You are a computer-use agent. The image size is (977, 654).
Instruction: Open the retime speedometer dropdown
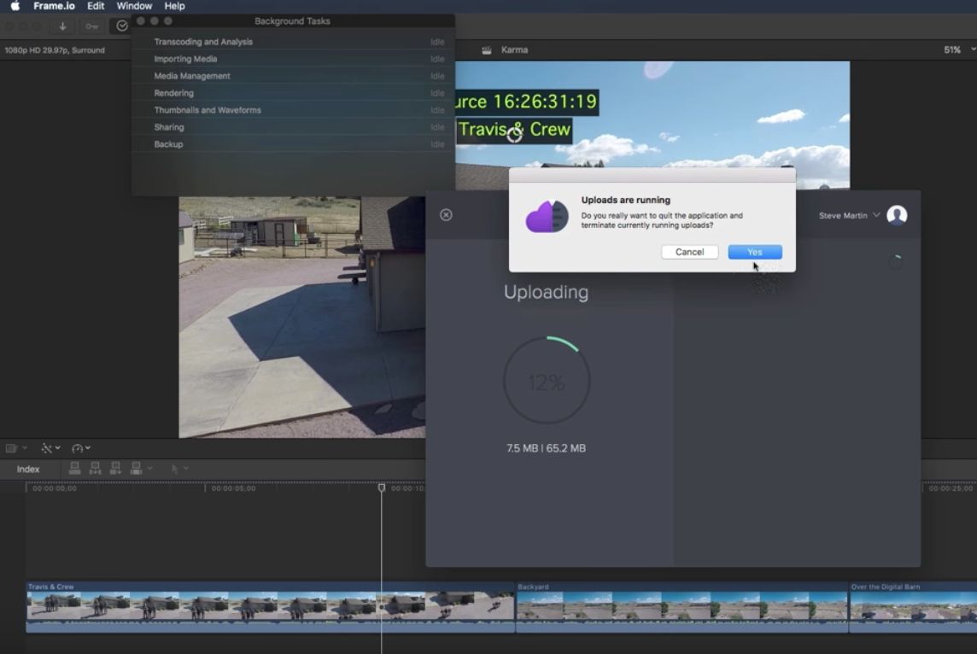[81, 448]
